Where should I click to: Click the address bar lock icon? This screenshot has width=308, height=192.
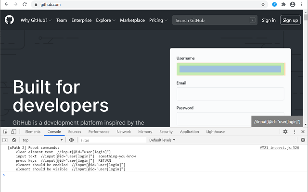(36, 4)
